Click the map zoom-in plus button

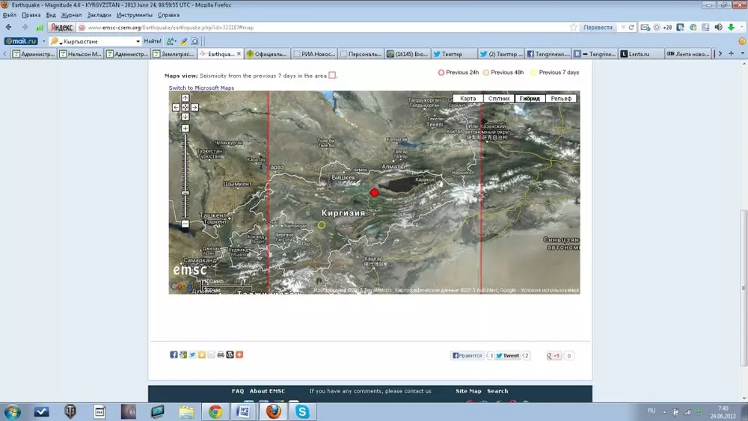[186, 128]
